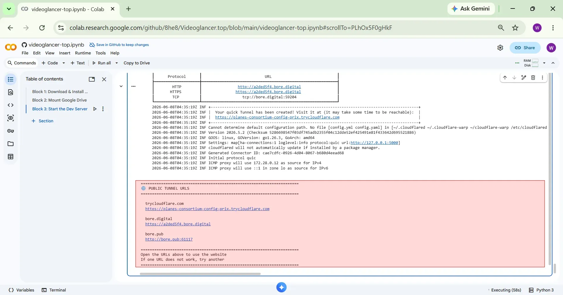Open Colab settings gear icon

pyautogui.click(x=500, y=48)
